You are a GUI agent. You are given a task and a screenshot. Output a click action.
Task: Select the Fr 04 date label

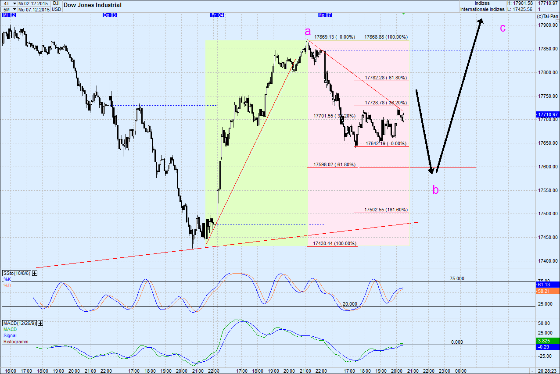[x=217, y=14]
